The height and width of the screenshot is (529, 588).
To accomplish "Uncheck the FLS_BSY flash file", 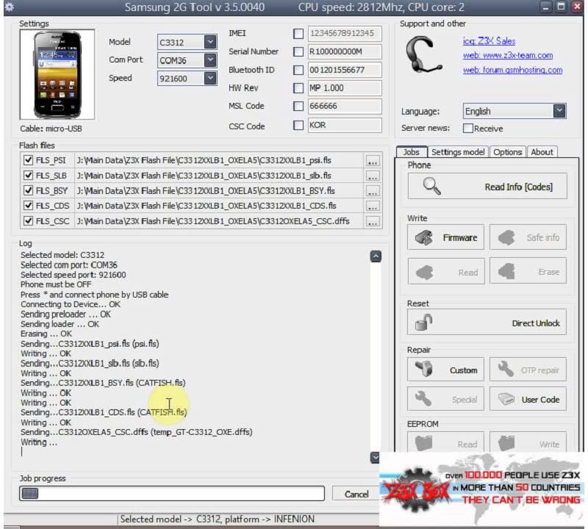I will pyautogui.click(x=28, y=190).
